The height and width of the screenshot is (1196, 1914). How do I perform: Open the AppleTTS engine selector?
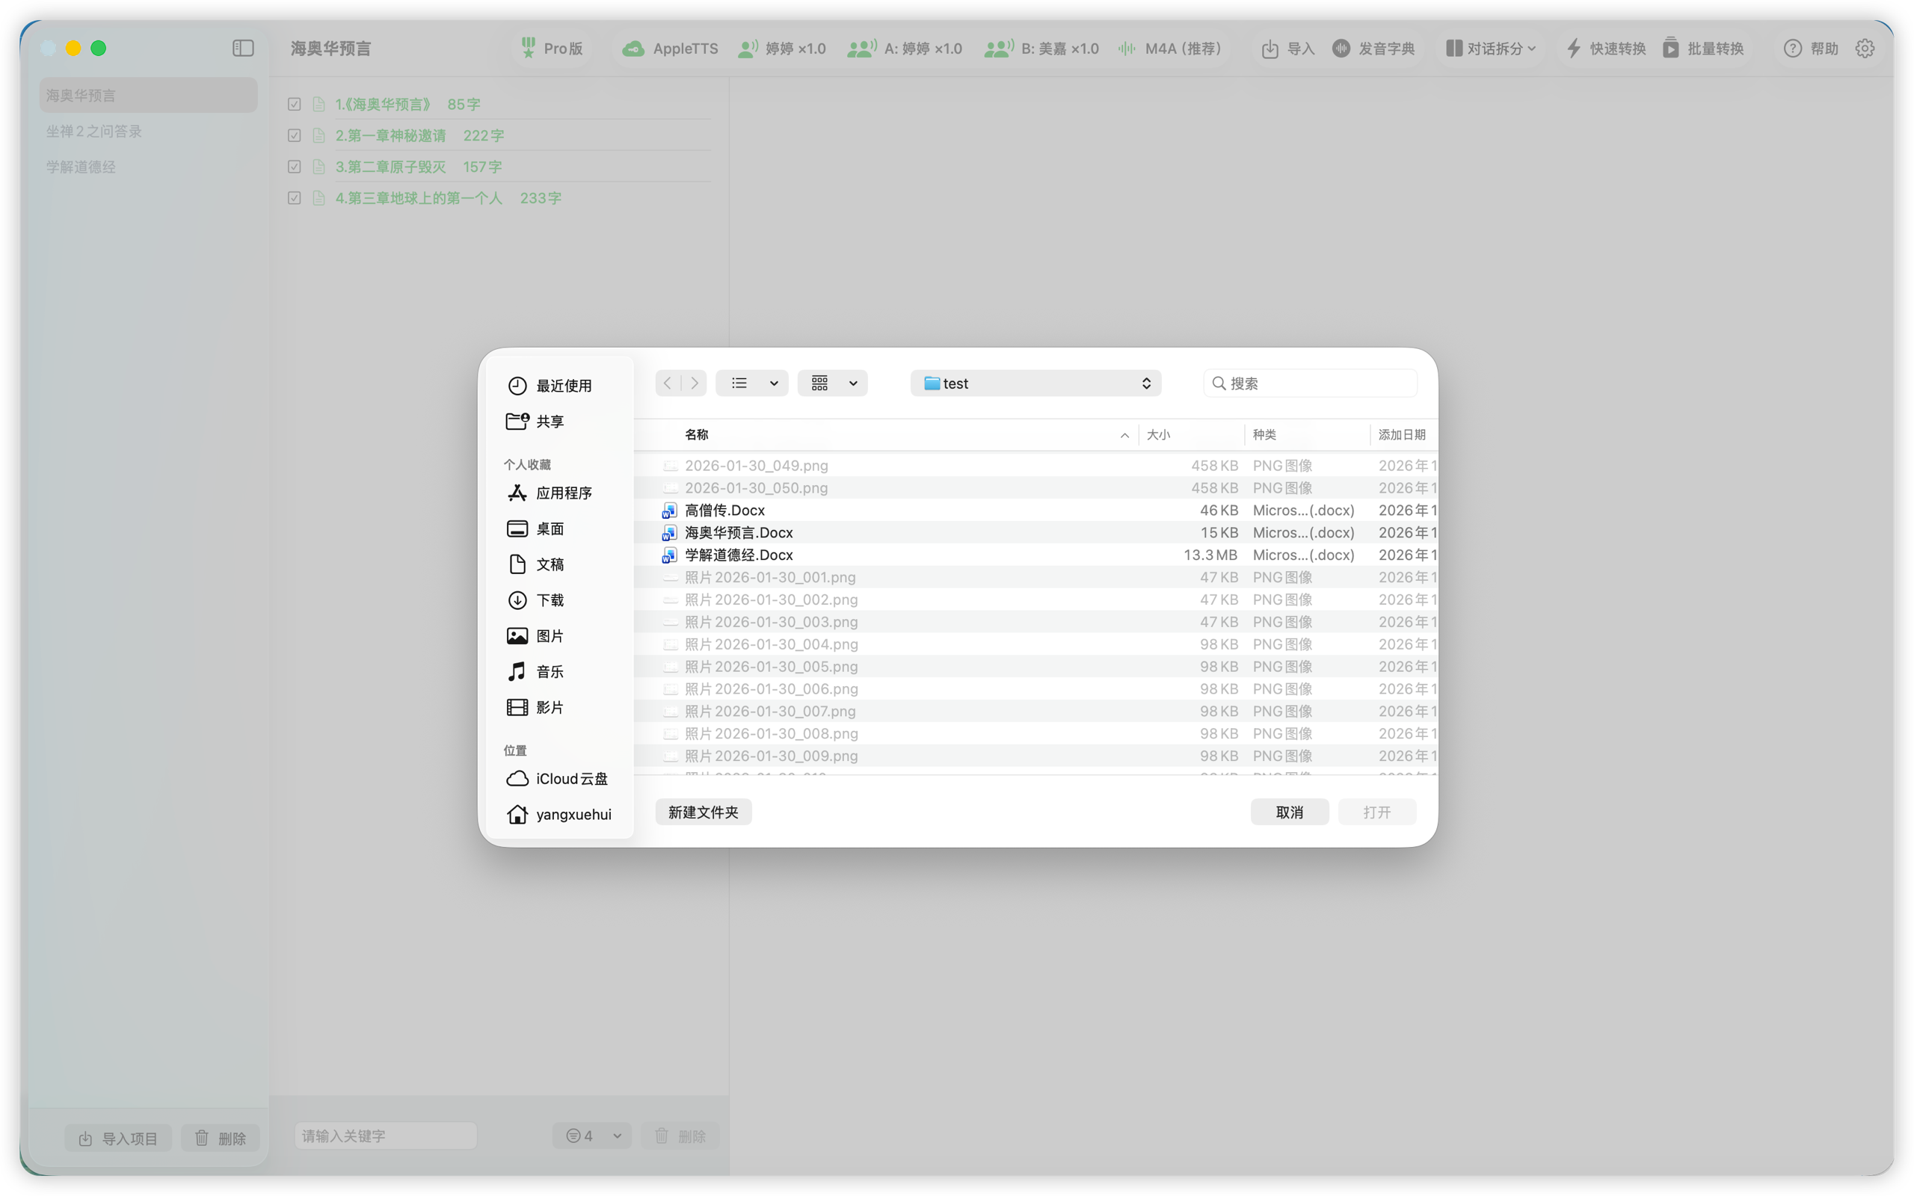(x=669, y=49)
